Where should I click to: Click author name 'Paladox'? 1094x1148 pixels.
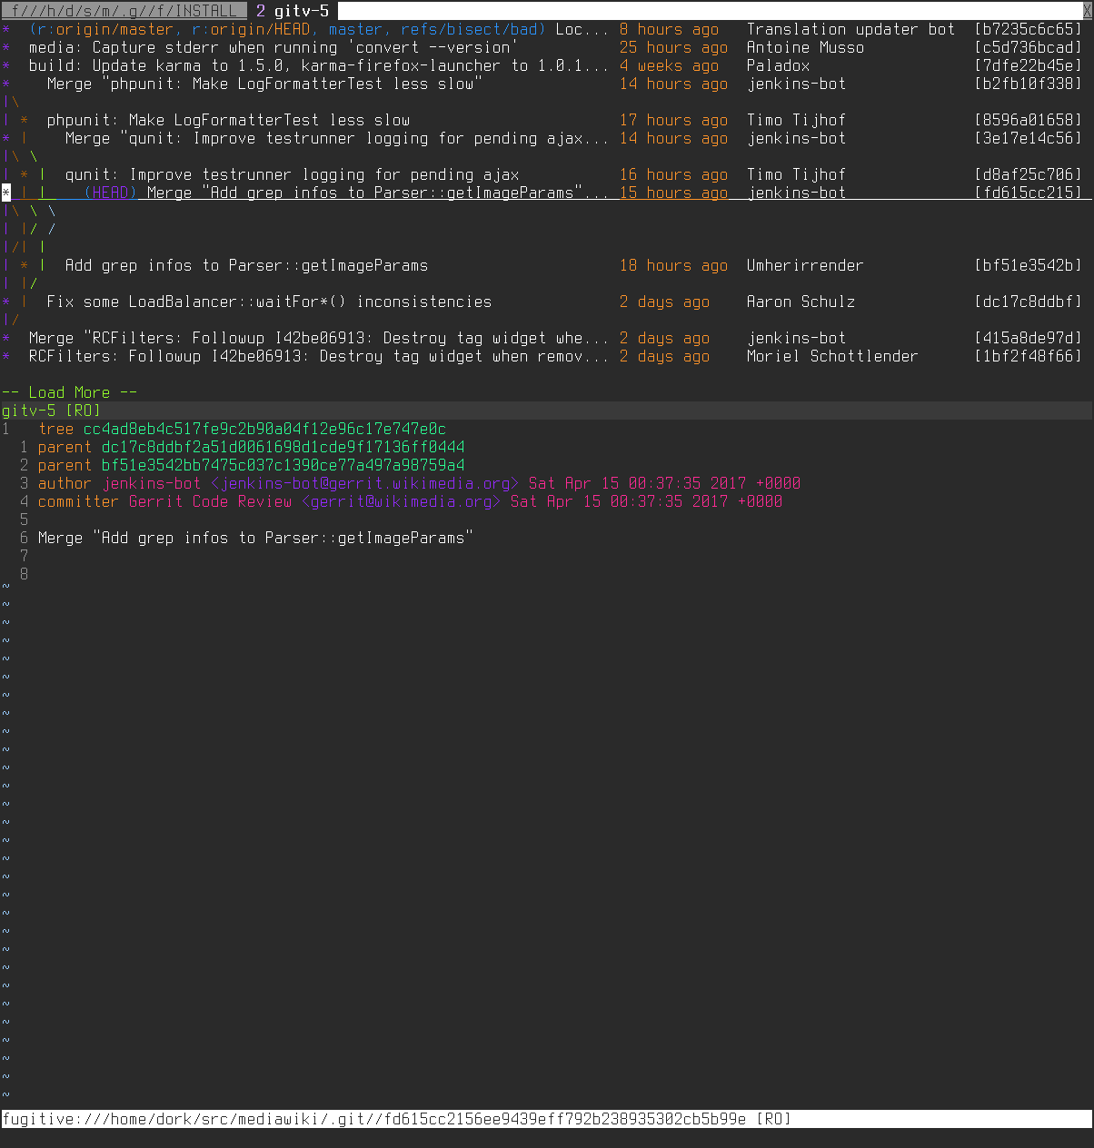pyautogui.click(x=778, y=65)
